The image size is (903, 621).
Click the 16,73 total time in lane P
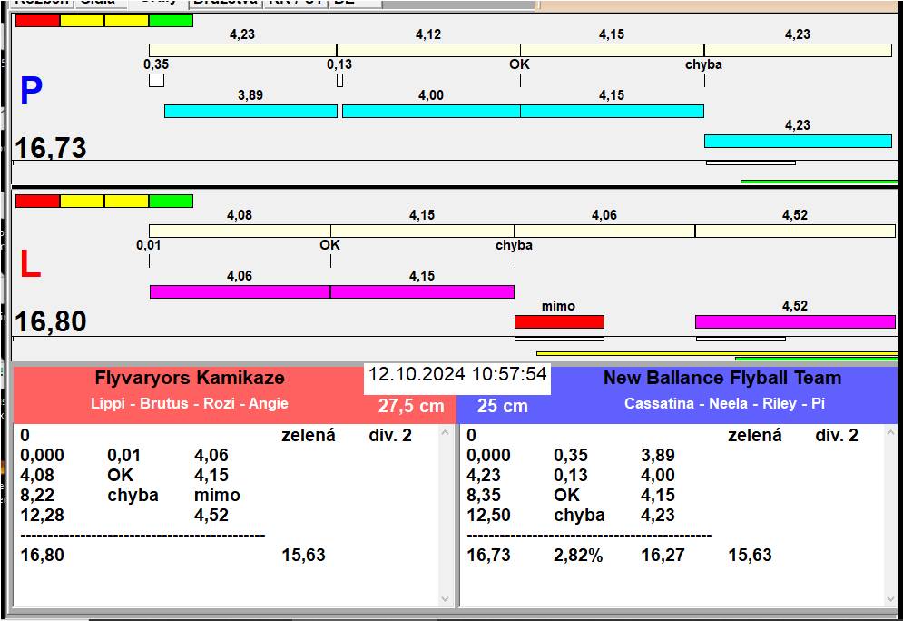click(x=51, y=148)
